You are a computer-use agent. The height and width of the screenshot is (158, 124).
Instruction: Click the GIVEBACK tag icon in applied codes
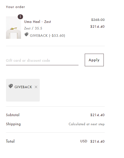tap(10, 86)
